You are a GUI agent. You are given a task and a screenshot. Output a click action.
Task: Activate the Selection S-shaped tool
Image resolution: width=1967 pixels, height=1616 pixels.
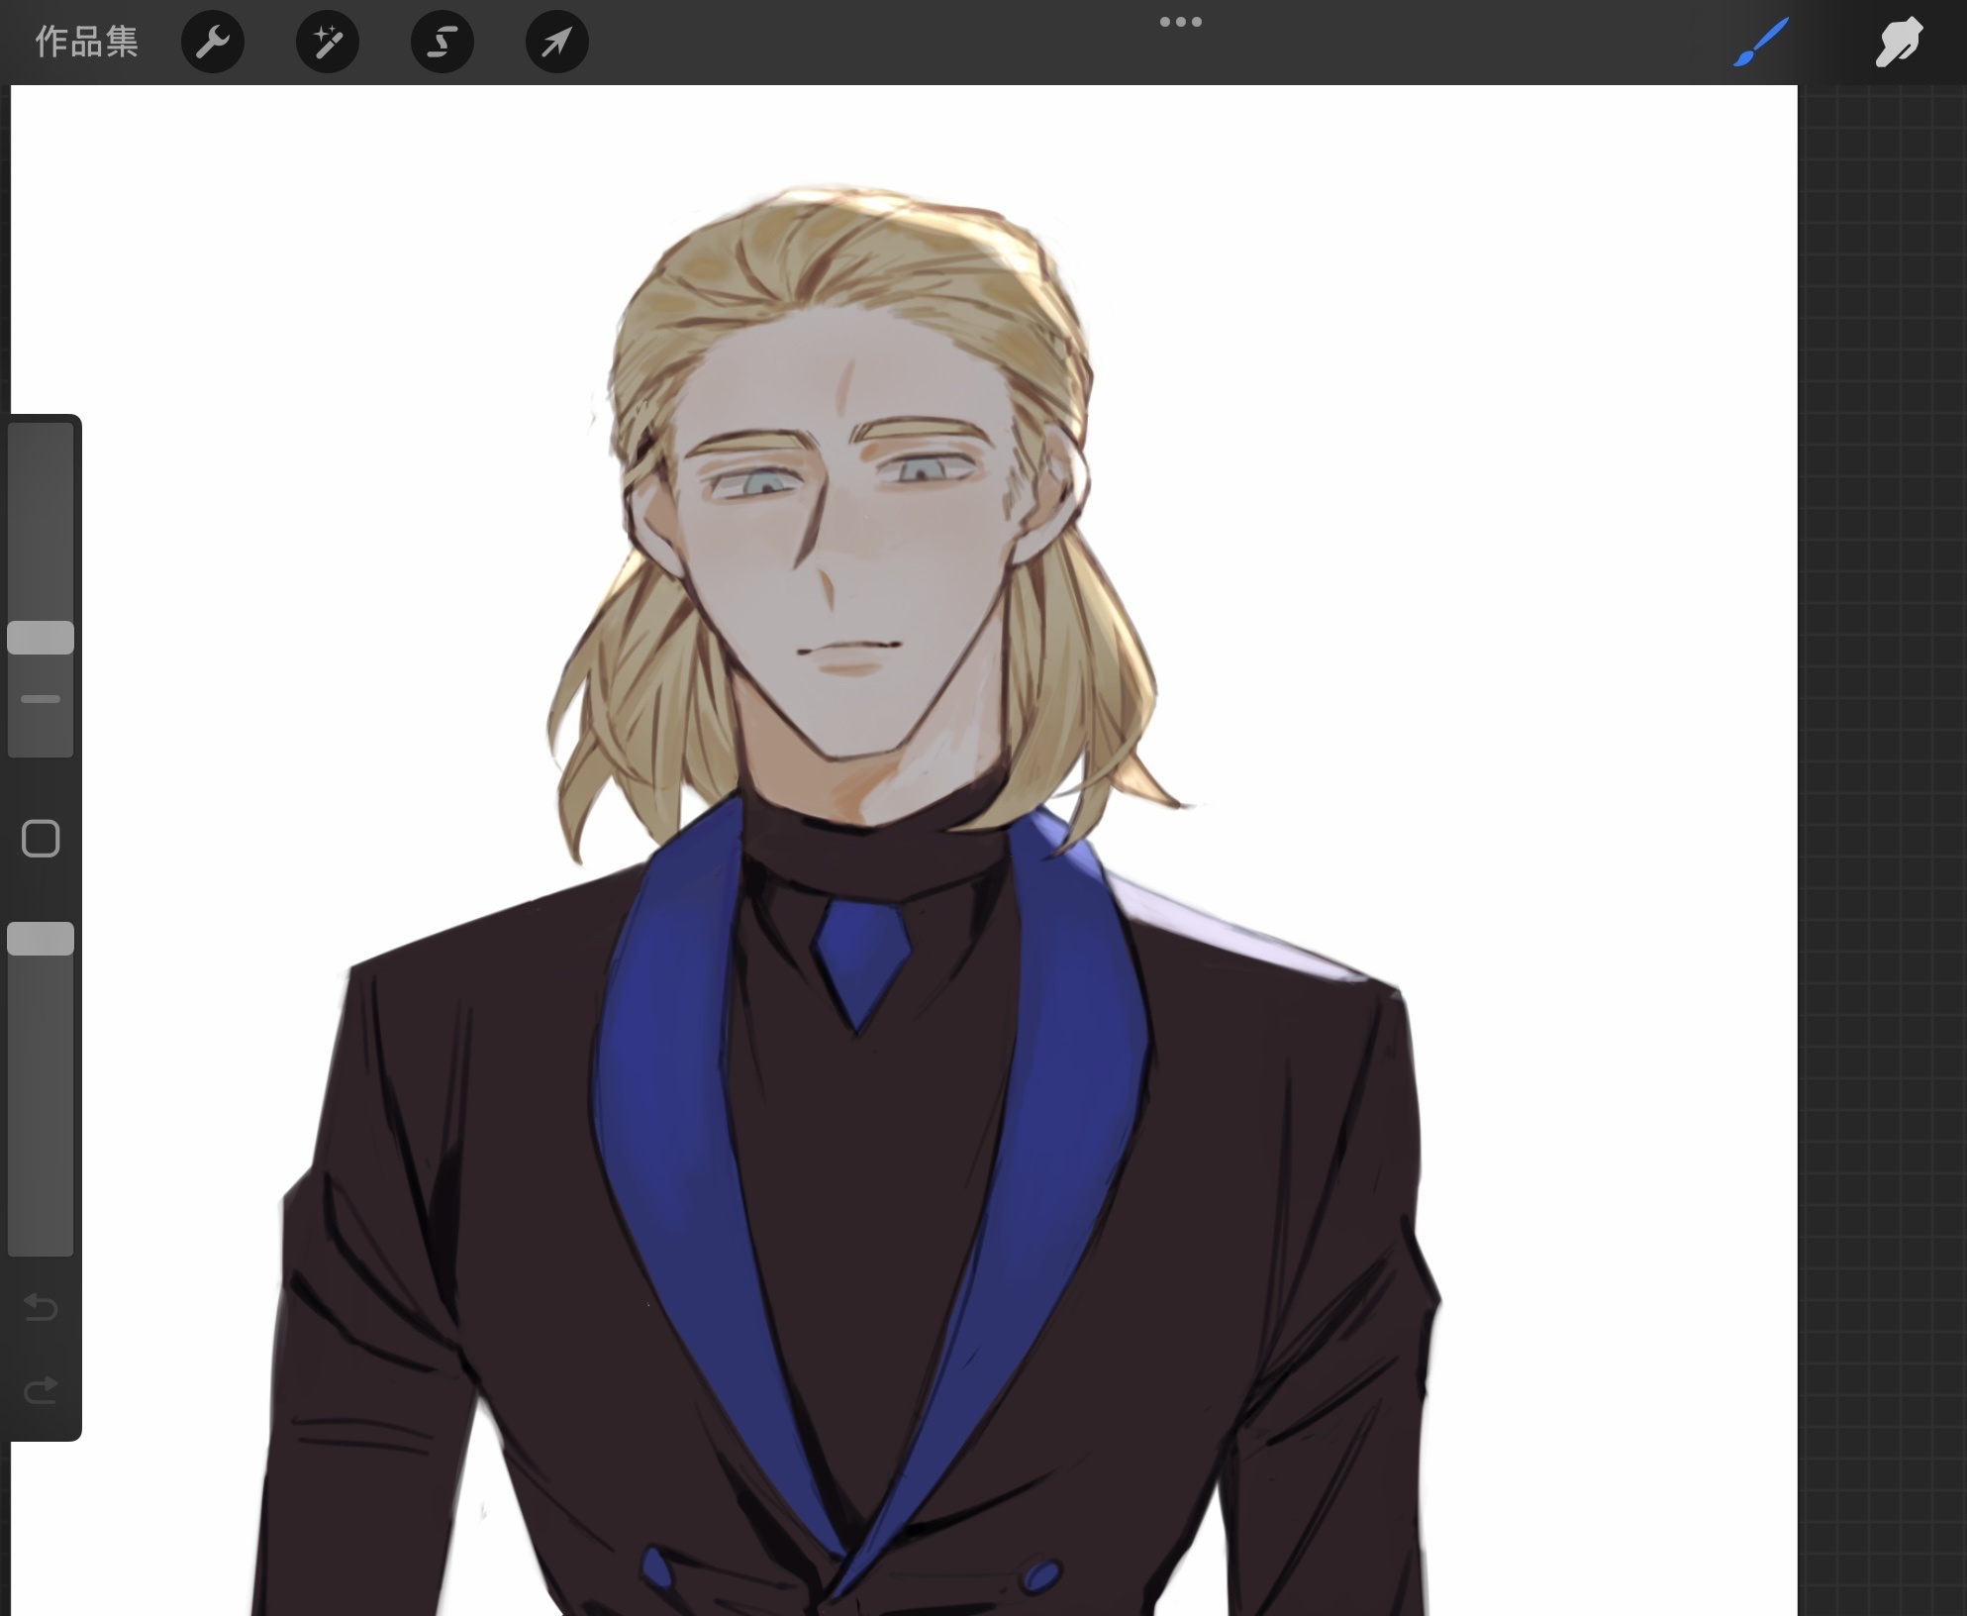[x=443, y=43]
